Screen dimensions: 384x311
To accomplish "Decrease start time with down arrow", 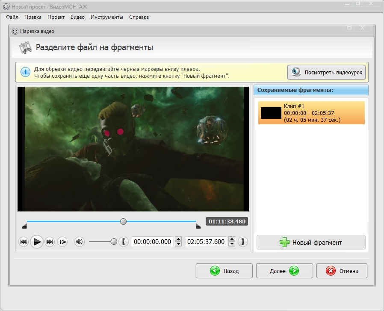I will 179,244.
